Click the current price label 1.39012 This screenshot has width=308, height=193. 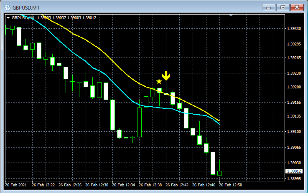(294, 171)
